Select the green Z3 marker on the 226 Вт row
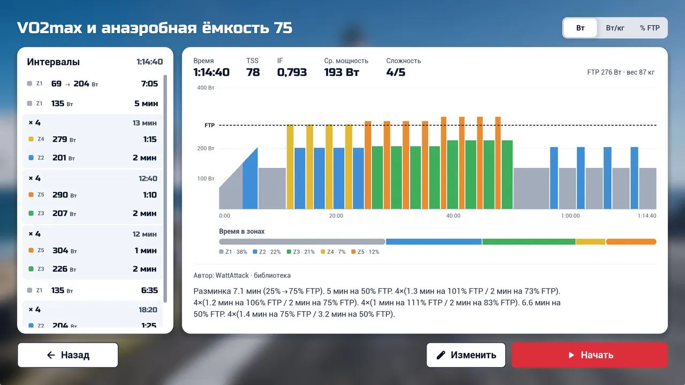 [31, 269]
